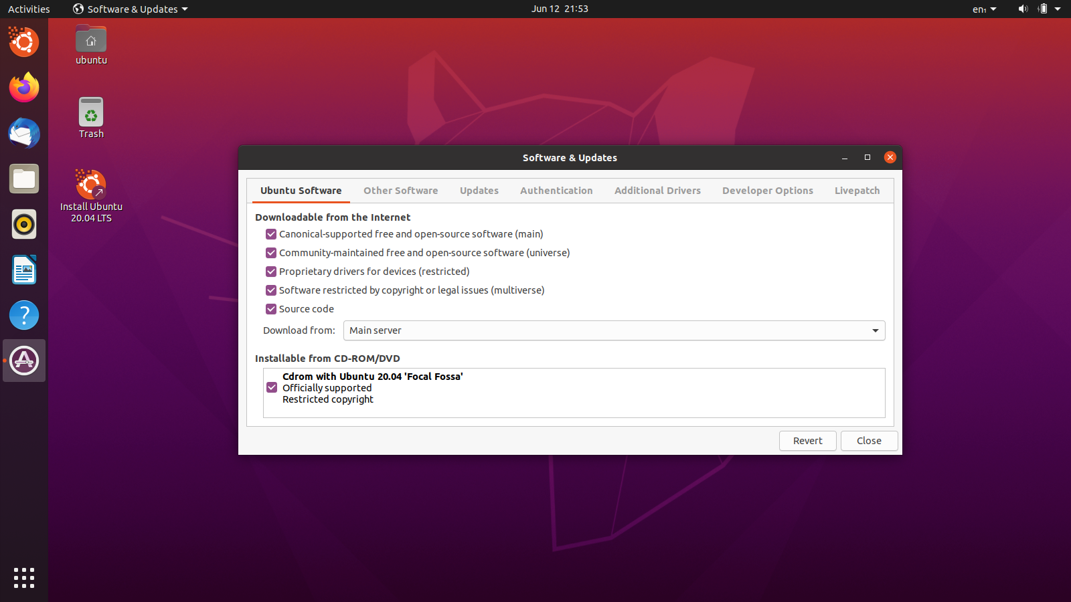This screenshot has width=1071, height=602.
Task: Click the battery status icon in the top bar
Action: [1042, 9]
